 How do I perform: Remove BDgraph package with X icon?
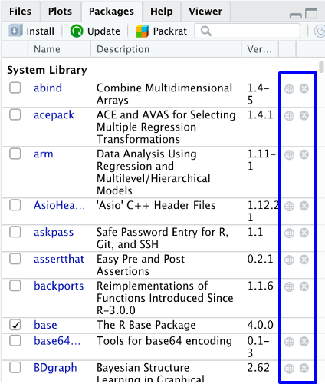[x=304, y=368]
